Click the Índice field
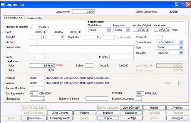 pos(89,66)
